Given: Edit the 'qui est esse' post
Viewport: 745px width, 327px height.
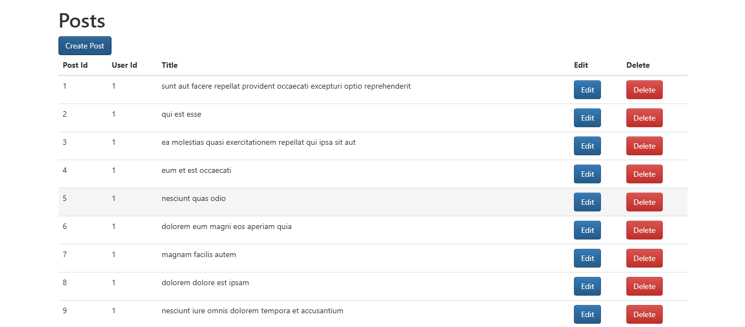Looking at the screenshot, I should tap(587, 118).
